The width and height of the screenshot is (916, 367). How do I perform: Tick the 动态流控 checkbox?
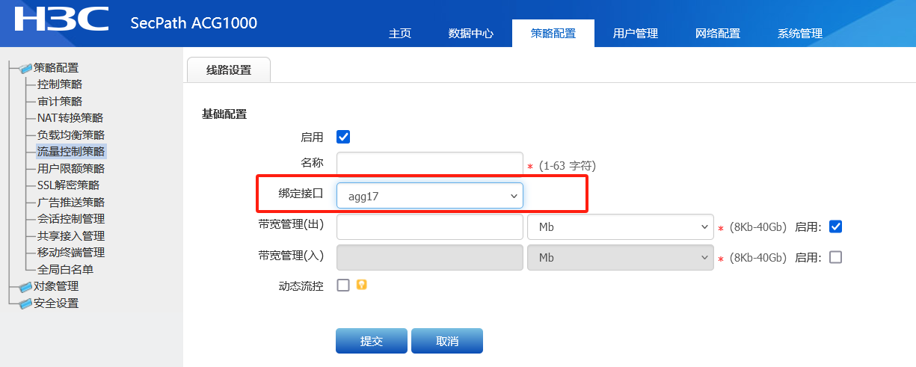point(343,285)
